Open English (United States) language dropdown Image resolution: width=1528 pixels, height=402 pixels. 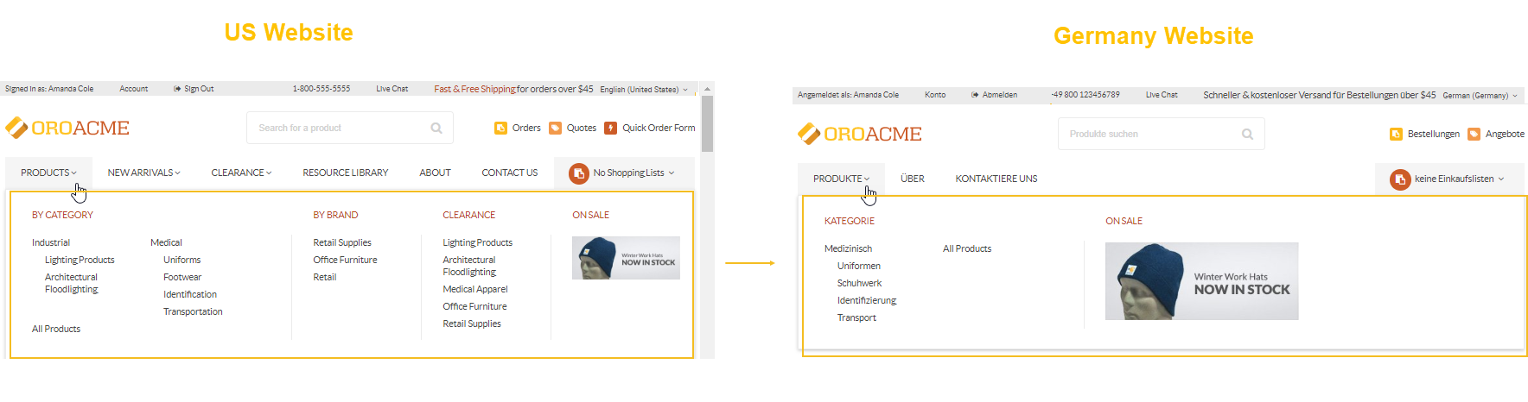[644, 90]
